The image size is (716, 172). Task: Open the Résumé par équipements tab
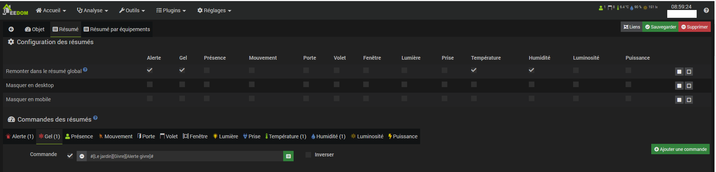coord(117,29)
